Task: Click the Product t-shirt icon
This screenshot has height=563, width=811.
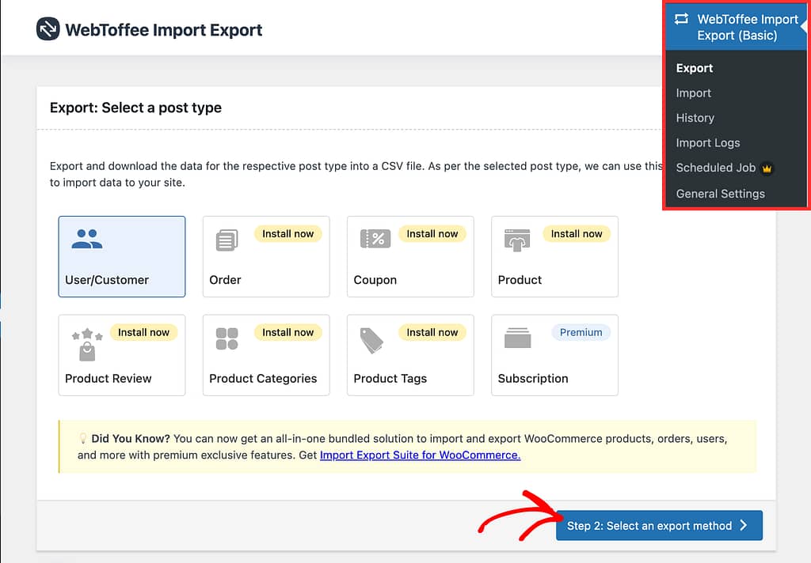Action: [517, 240]
